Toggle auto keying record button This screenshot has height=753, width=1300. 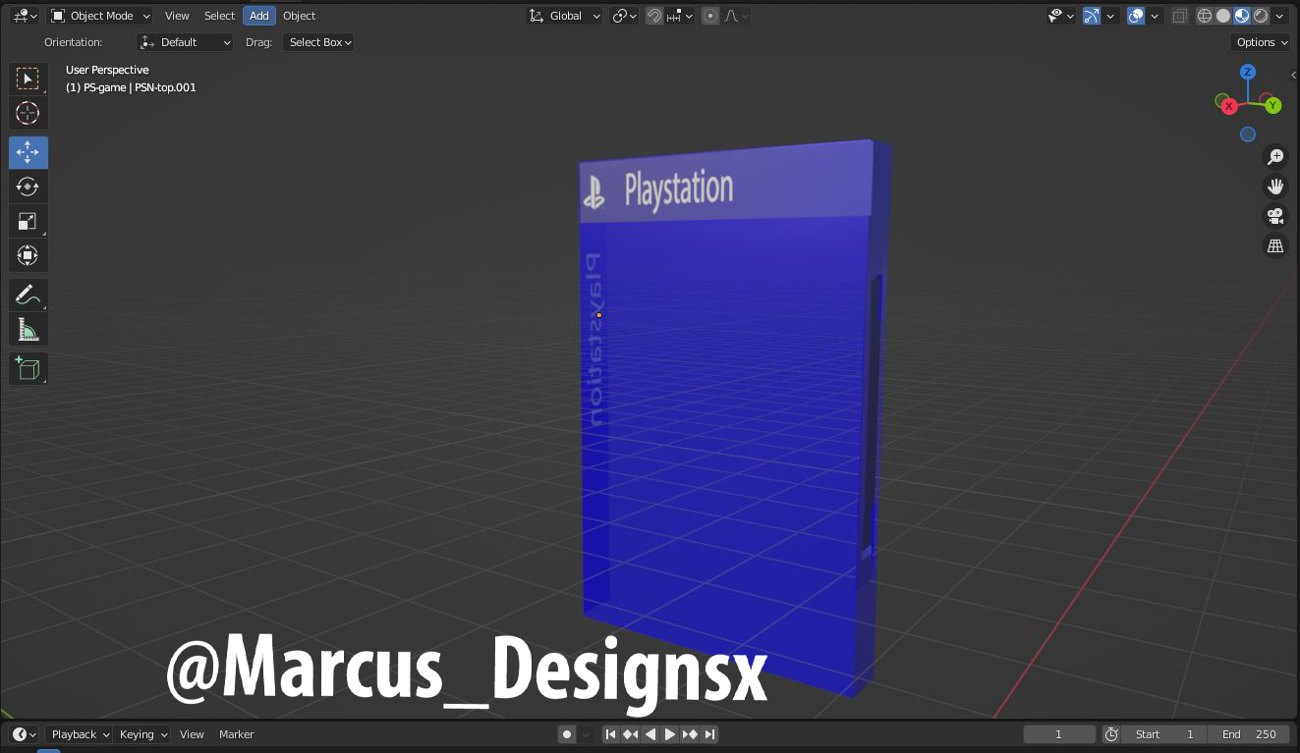click(567, 734)
